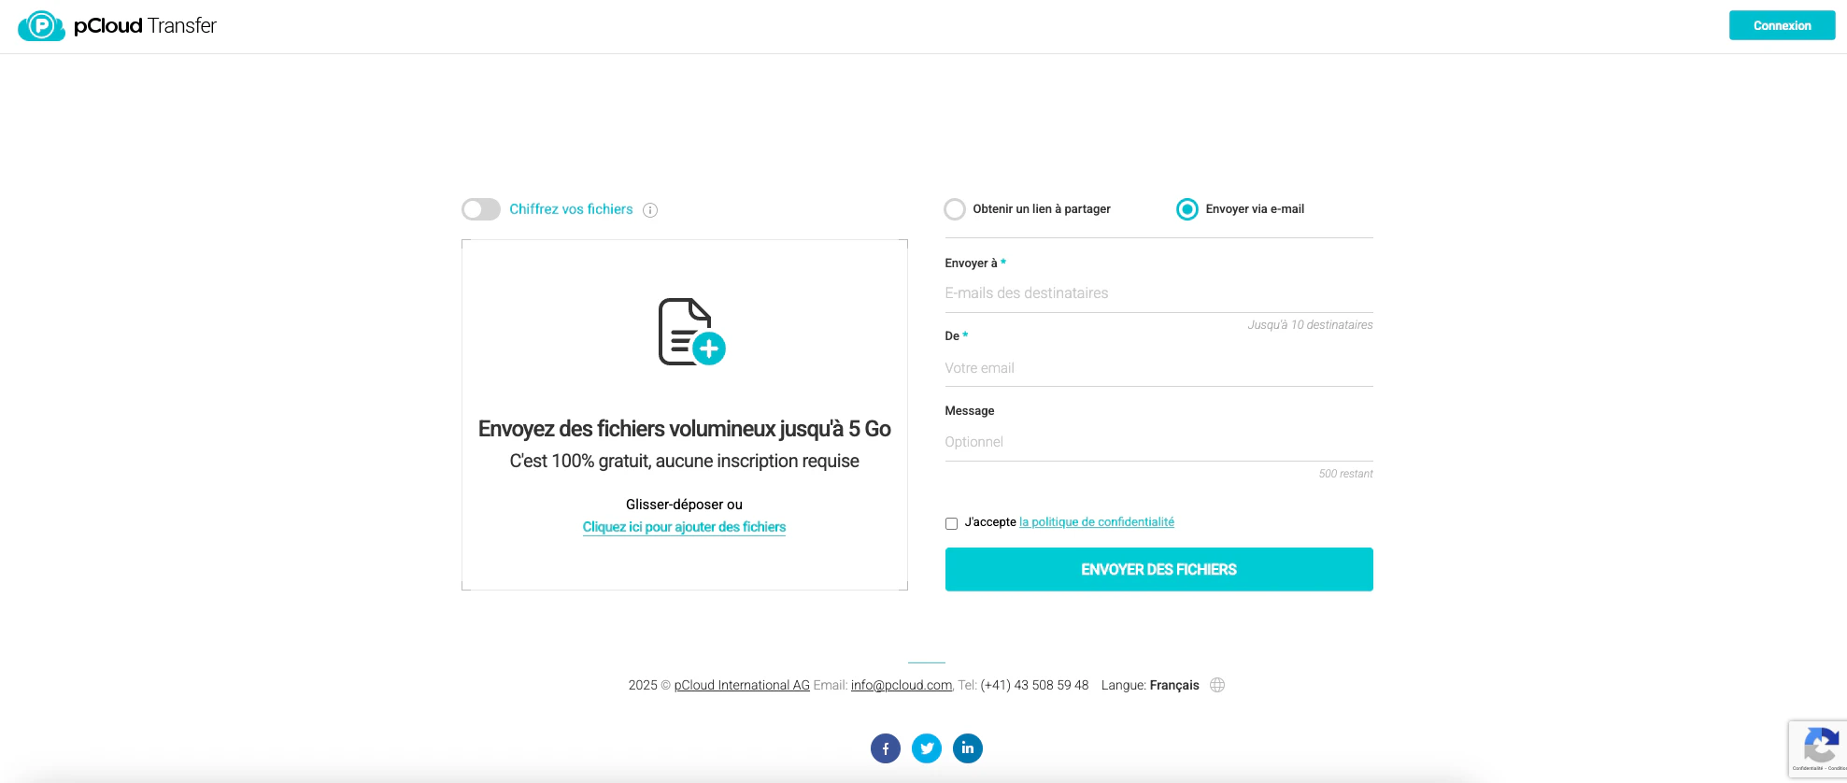The width and height of the screenshot is (1847, 783).
Task: Click the globe language icon
Action: click(x=1217, y=685)
